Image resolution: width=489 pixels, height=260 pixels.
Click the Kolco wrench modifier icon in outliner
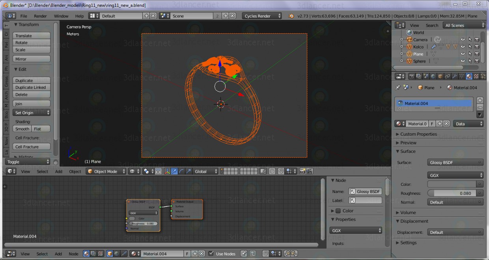434,47
